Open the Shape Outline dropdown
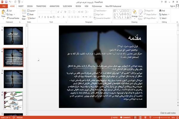Image resolution: width=179 pixels, height=119 pixels. coord(150,15)
